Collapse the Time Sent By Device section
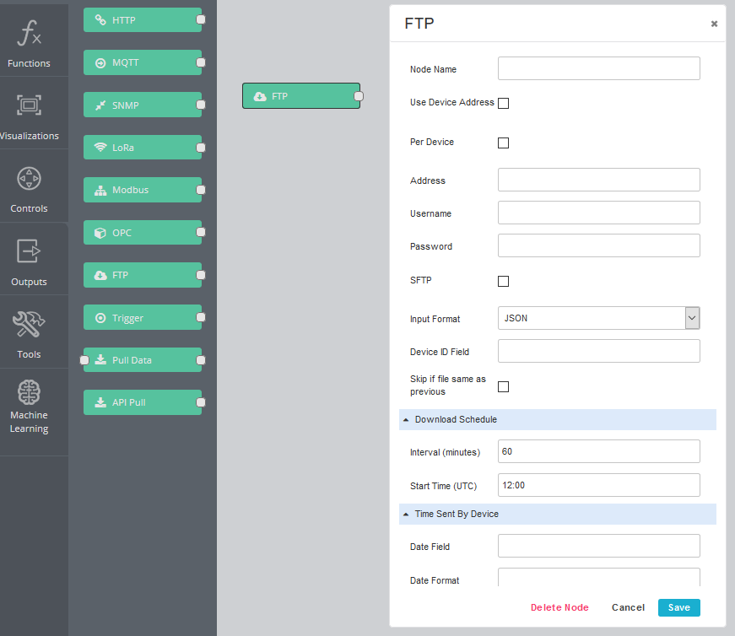This screenshot has width=735, height=636. [x=557, y=515]
